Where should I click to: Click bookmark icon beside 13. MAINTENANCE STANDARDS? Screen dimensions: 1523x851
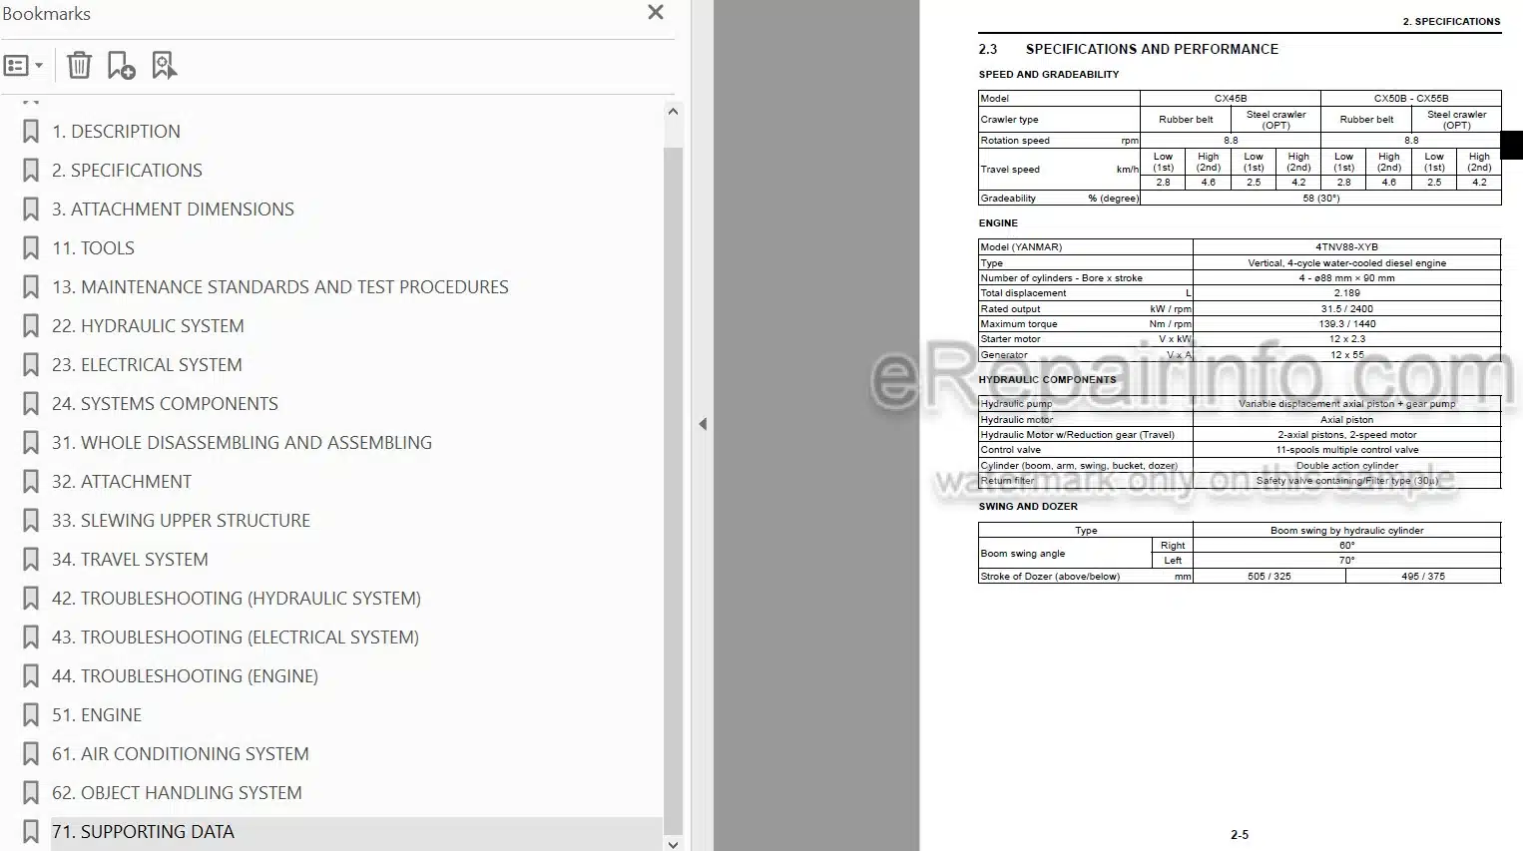(x=31, y=287)
